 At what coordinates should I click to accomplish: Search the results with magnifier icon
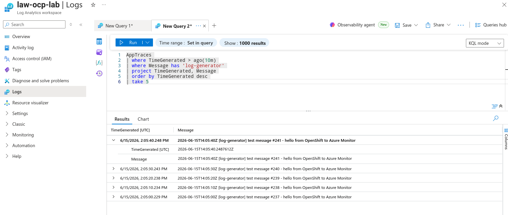tap(496, 118)
